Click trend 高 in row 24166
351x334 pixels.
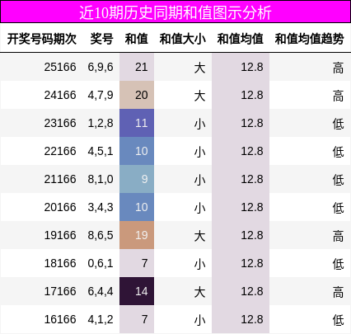[x=338, y=96]
